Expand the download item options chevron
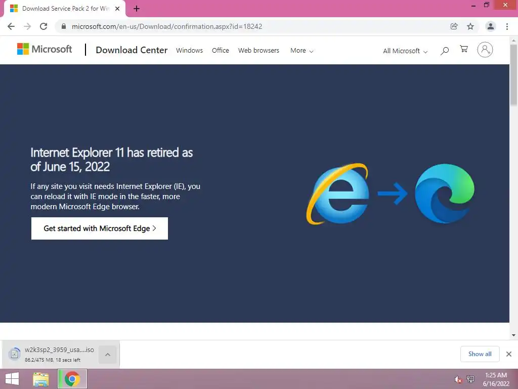 [x=108, y=355]
